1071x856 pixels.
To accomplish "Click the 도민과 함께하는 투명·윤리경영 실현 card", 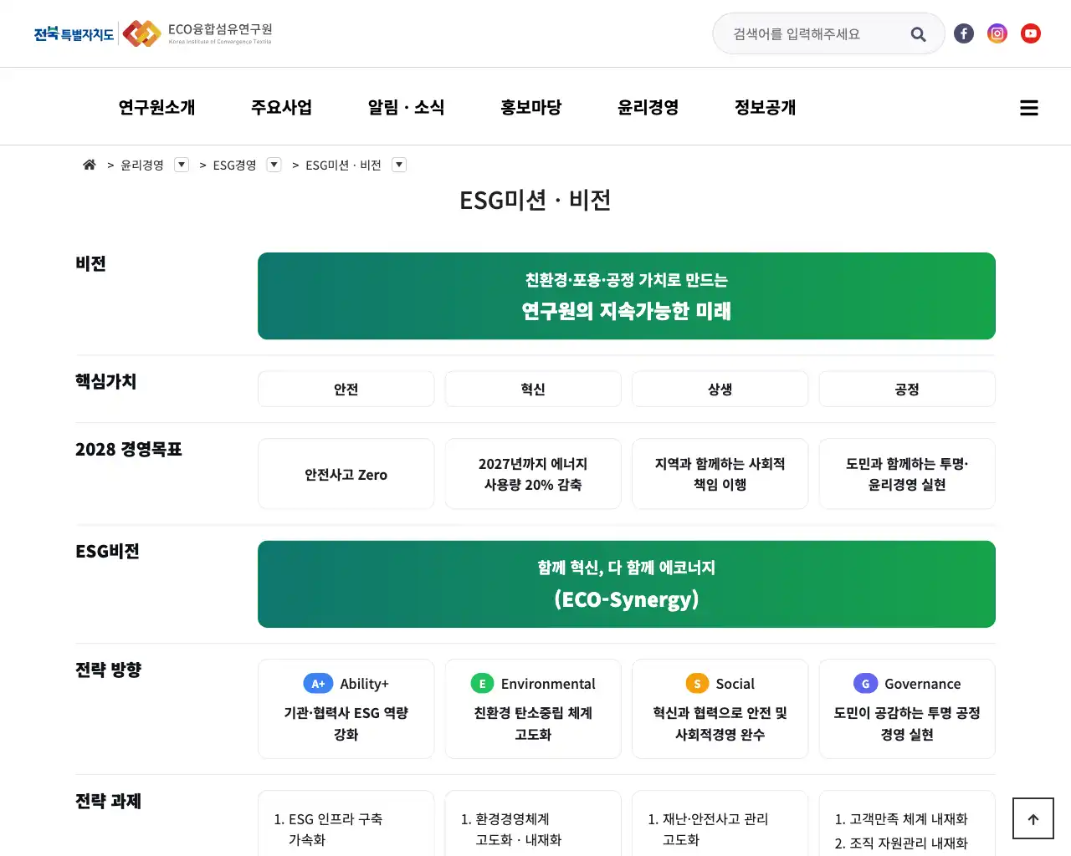I will click(x=907, y=474).
